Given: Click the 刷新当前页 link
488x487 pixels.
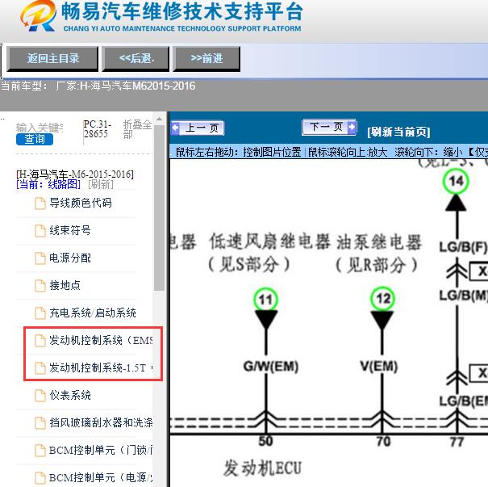Looking at the screenshot, I should (398, 132).
